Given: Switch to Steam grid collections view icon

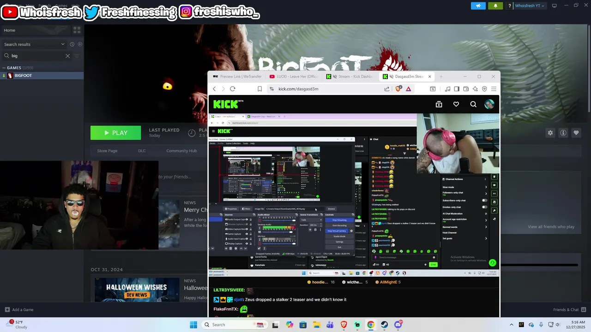Looking at the screenshot, I should pos(77,30).
